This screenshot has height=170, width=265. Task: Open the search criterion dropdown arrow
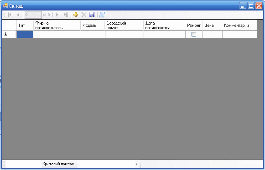(136, 164)
